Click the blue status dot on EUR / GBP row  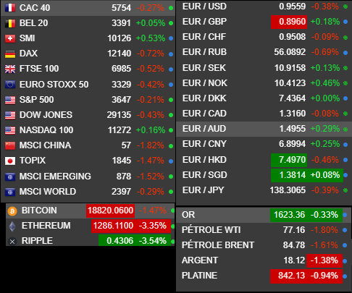pos(345,22)
